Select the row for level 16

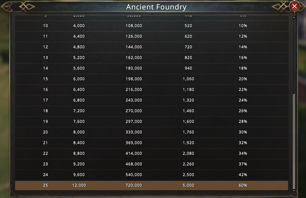pyautogui.click(x=151, y=90)
